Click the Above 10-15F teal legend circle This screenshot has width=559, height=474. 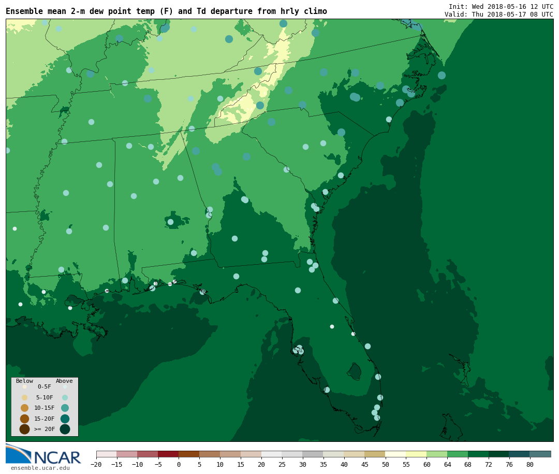[65, 408]
